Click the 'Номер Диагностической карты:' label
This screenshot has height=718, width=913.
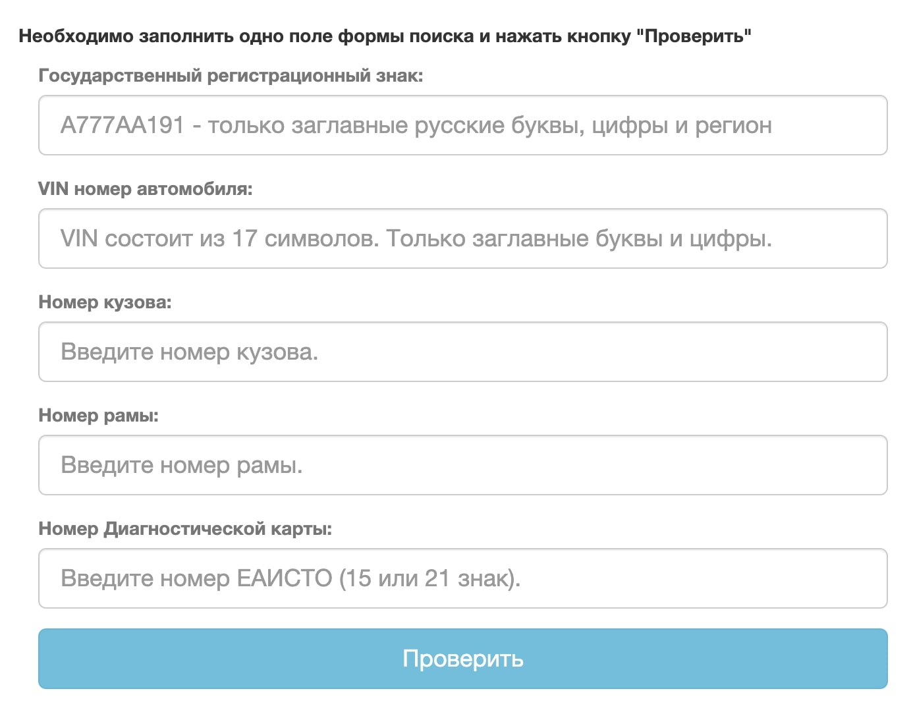[185, 529]
